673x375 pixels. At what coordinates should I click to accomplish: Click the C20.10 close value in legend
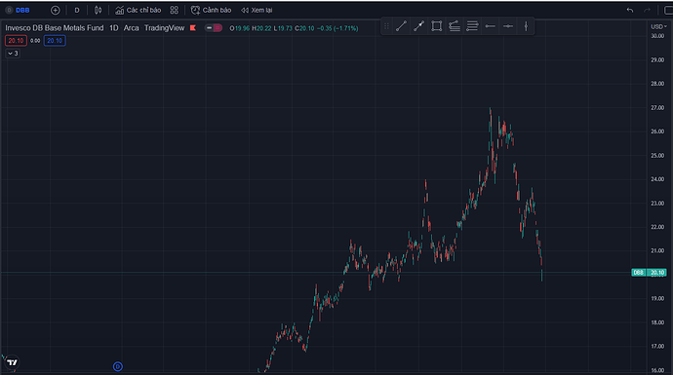tap(304, 28)
